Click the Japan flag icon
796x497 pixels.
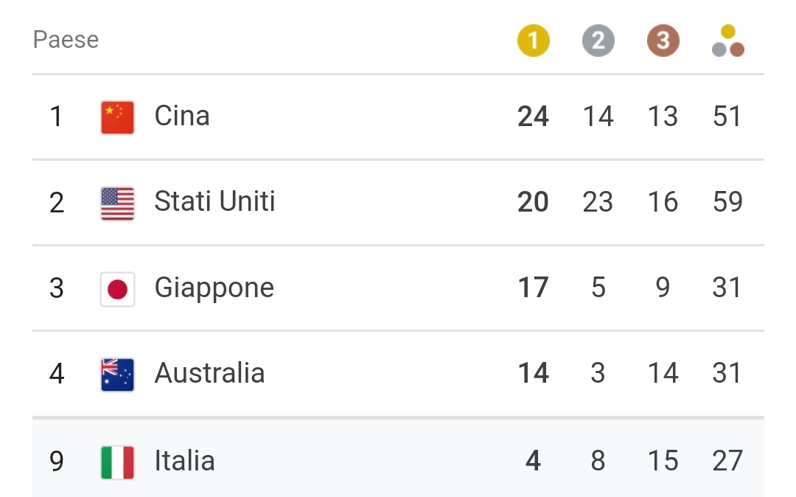point(117,288)
